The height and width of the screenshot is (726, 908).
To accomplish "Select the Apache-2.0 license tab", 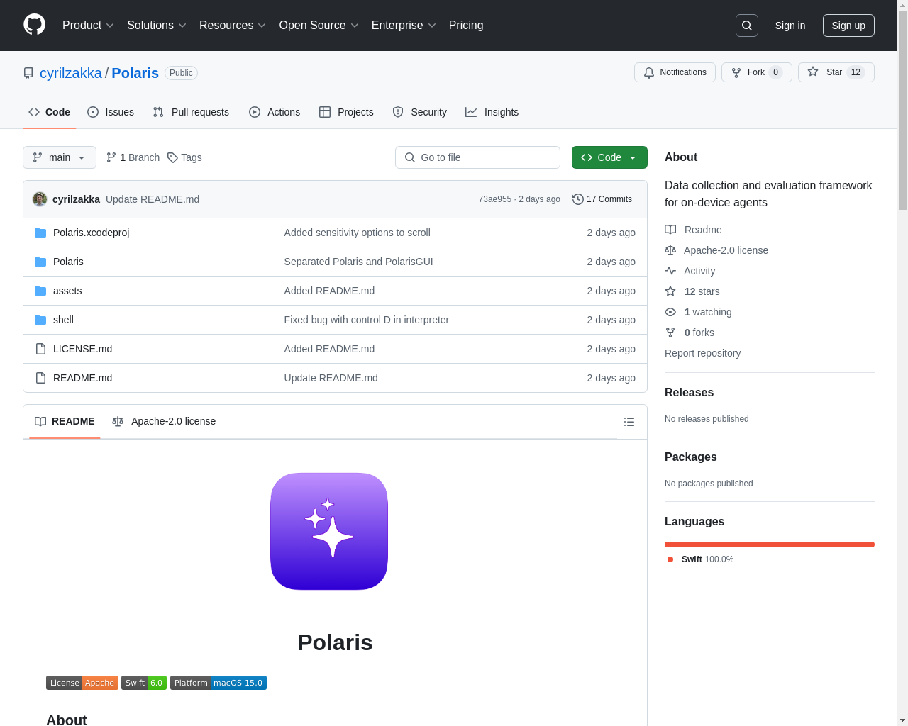I will tap(164, 421).
